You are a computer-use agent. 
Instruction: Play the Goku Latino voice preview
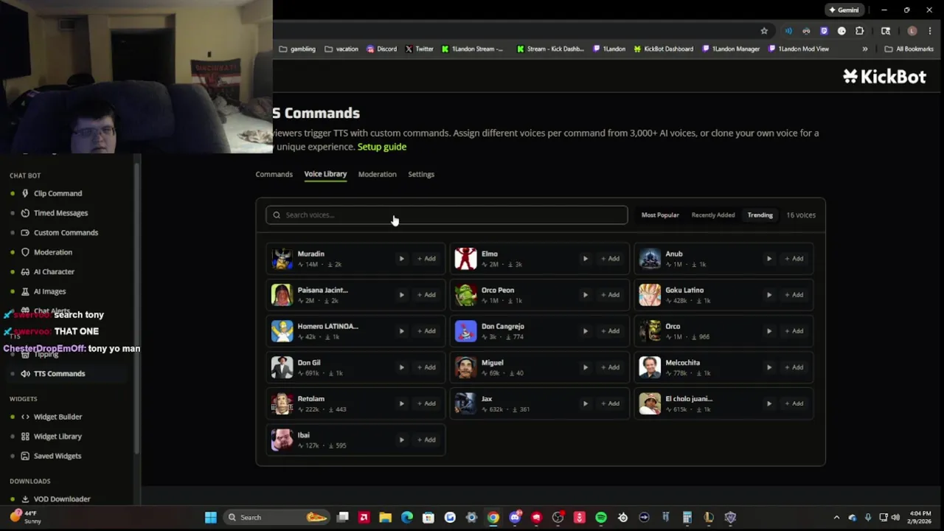pos(768,295)
